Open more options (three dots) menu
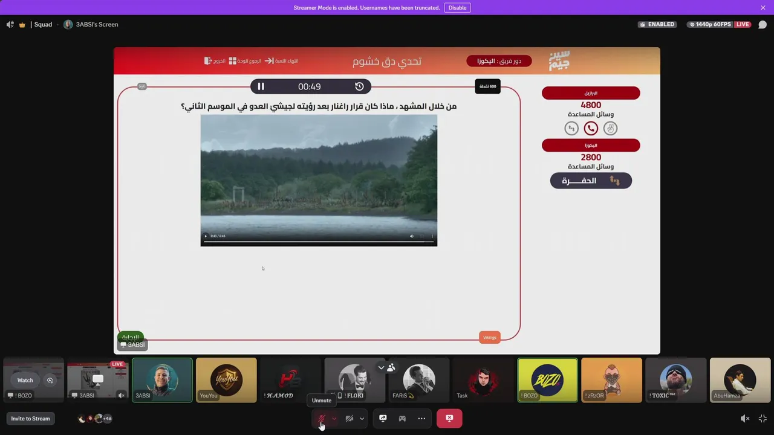Viewport: 774px width, 435px height. (421, 419)
